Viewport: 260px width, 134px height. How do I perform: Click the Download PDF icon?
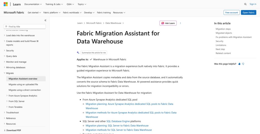click(x=5, y=130)
